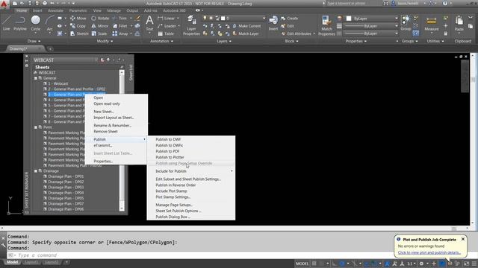Viewport: 478px width, 268px height.
Task: Click the Drawing1 file tab
Action: point(18,48)
